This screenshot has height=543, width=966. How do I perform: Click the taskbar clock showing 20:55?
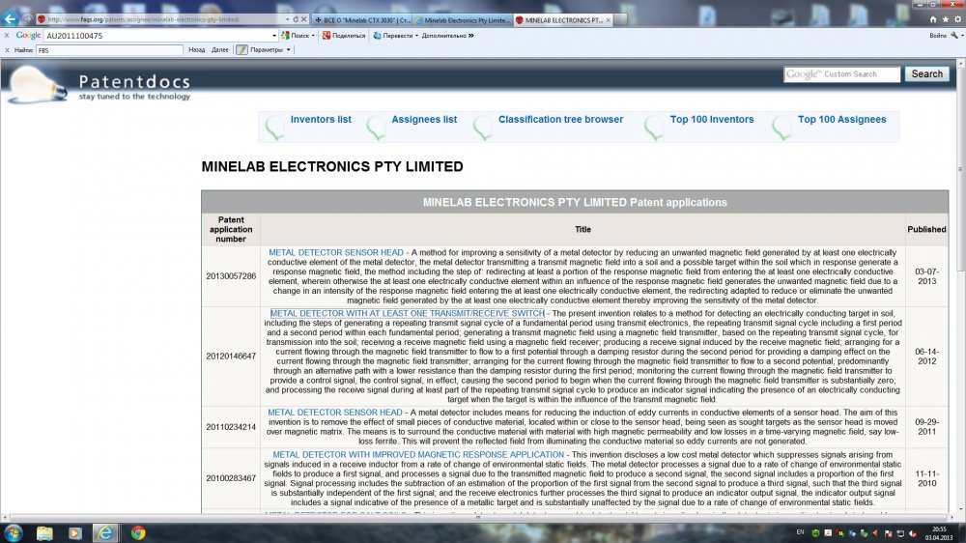[939, 533]
